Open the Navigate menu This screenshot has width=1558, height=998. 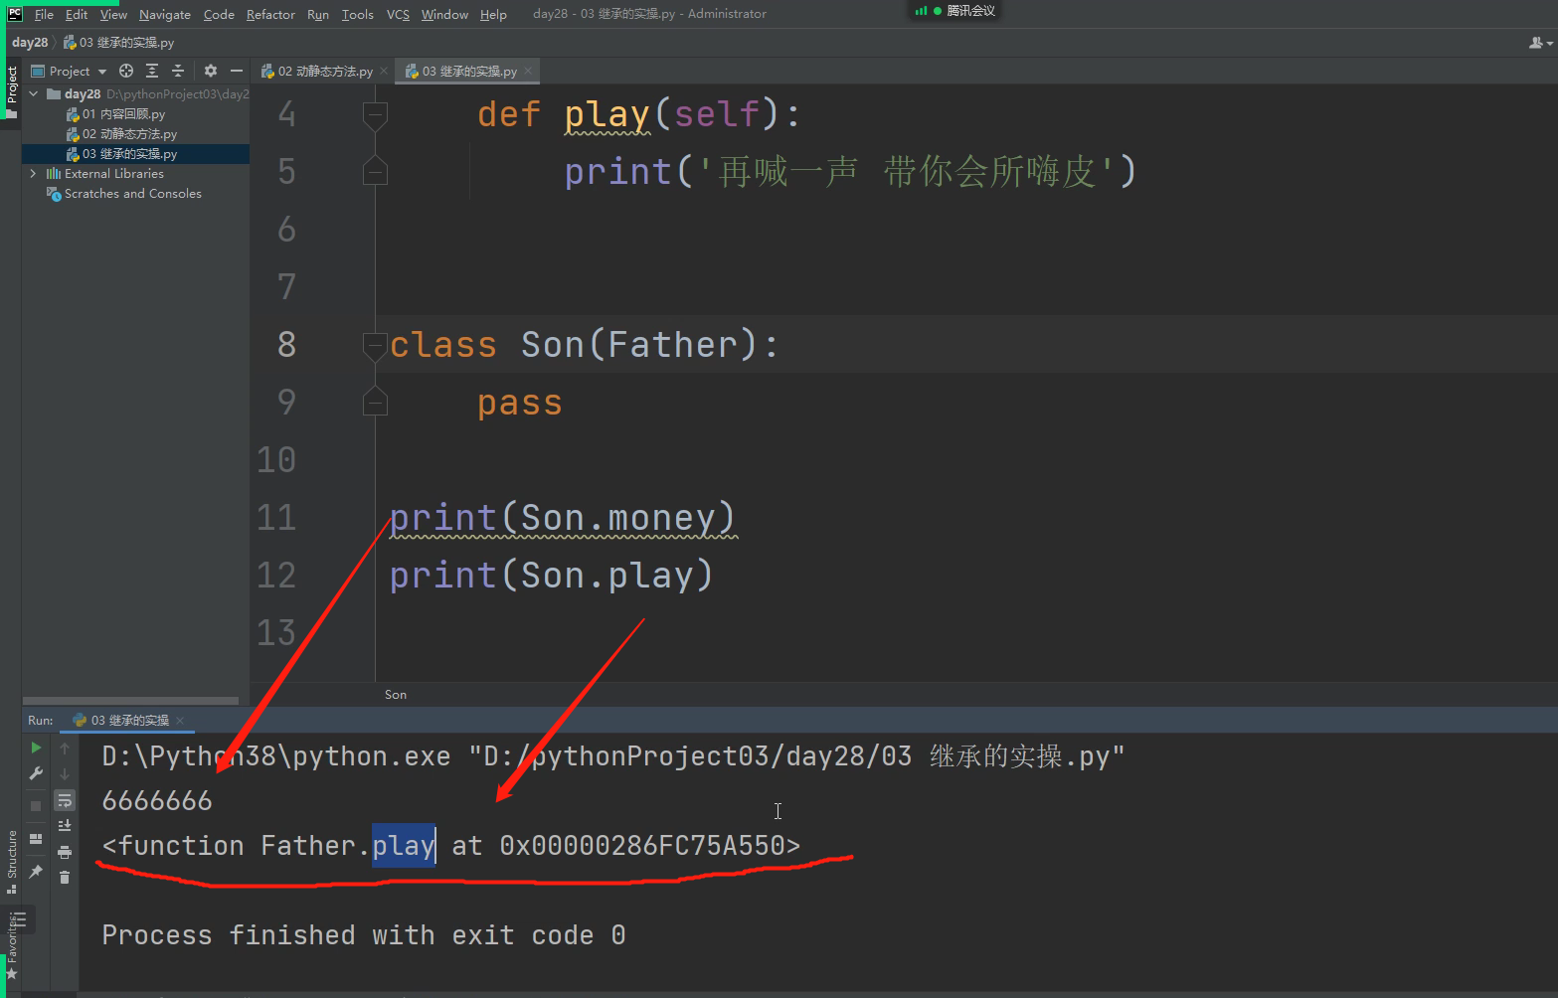pyautogui.click(x=165, y=14)
